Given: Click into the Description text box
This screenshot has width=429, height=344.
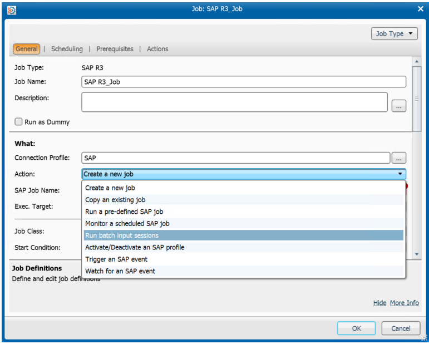Looking at the screenshot, I should pos(234,102).
